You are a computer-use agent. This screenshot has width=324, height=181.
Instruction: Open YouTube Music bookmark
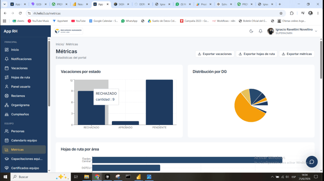coord(38,21)
